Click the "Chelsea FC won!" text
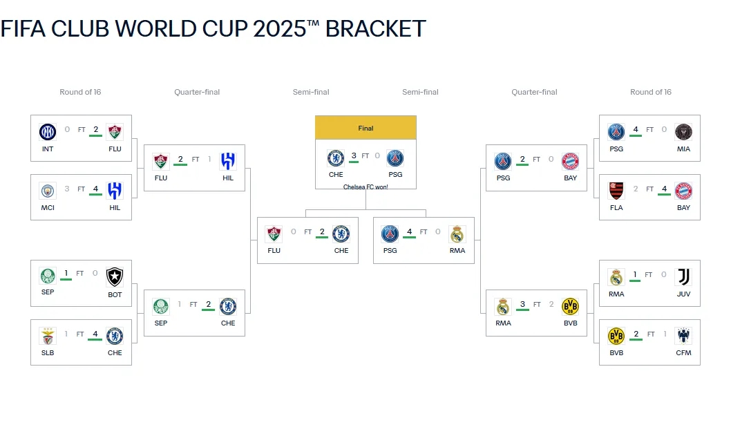The height and width of the screenshot is (445, 731). point(365,187)
